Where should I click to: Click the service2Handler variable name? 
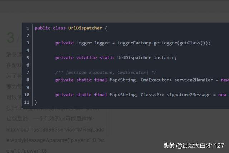click(194, 80)
